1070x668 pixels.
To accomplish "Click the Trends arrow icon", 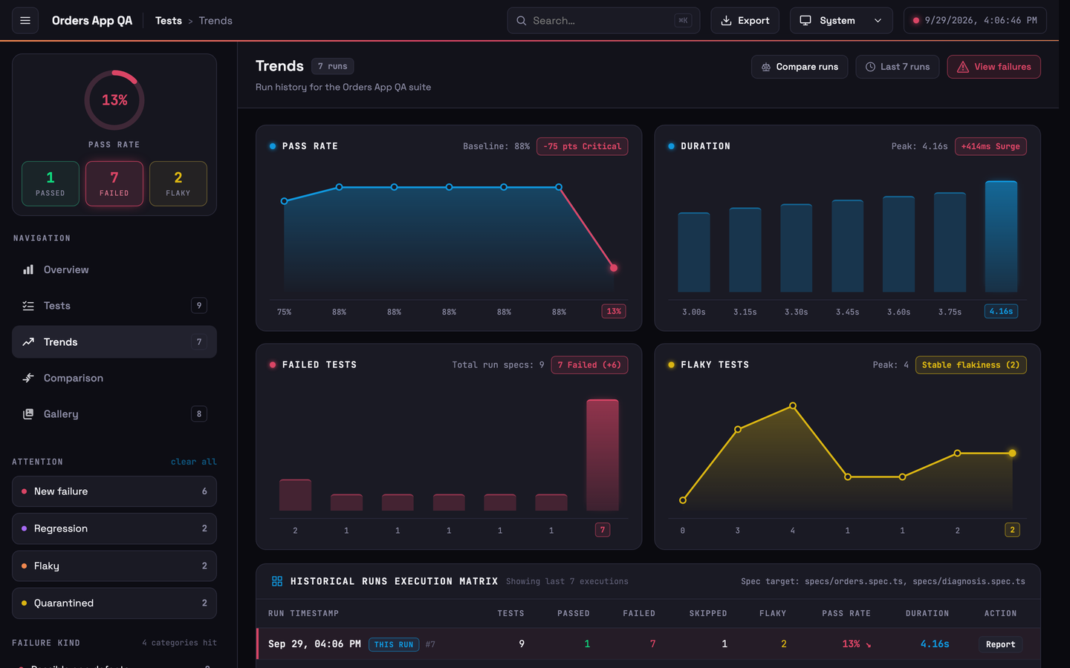I will click(x=28, y=342).
